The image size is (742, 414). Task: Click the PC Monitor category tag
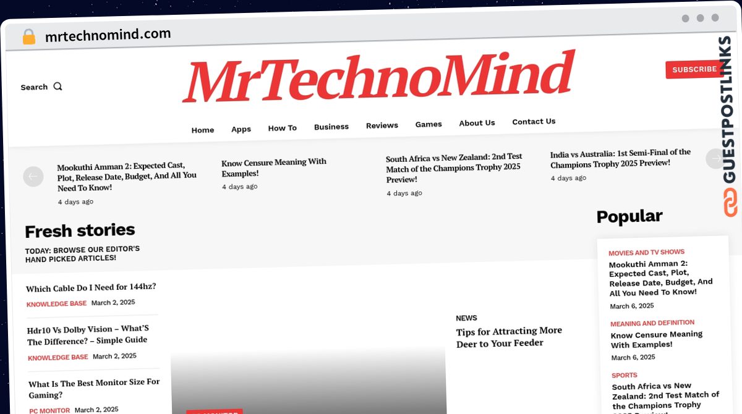tap(49, 411)
